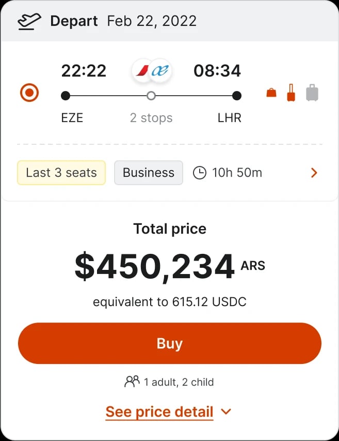Select the orange personal item bag icon
Image resolution: width=339 pixels, height=441 pixels.
[x=270, y=93]
